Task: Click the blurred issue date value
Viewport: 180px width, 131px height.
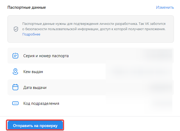Action: 160,87
